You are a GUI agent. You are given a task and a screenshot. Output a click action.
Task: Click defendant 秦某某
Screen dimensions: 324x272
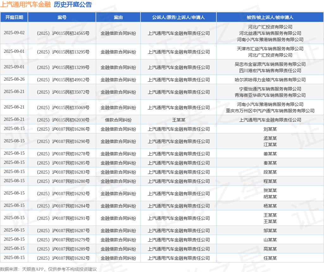(270, 163)
